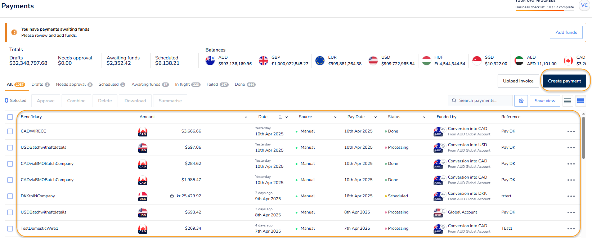Tick the select-all checkbox in header
Image resolution: width=592 pixels, height=238 pixels.
point(10,117)
